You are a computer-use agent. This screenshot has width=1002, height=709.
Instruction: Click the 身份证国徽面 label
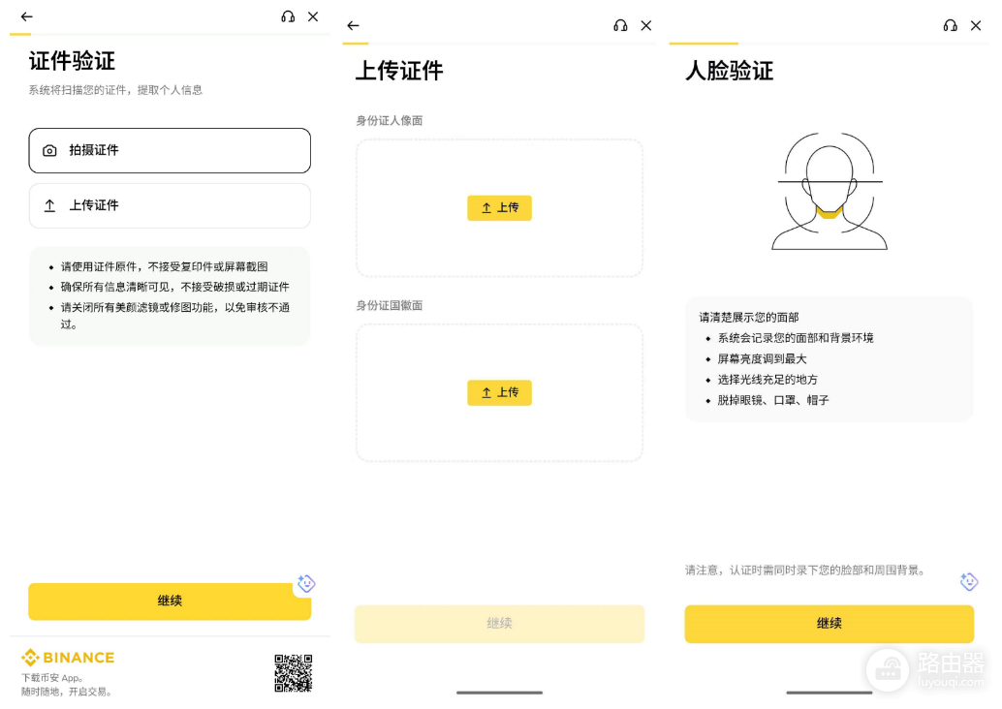pos(390,306)
